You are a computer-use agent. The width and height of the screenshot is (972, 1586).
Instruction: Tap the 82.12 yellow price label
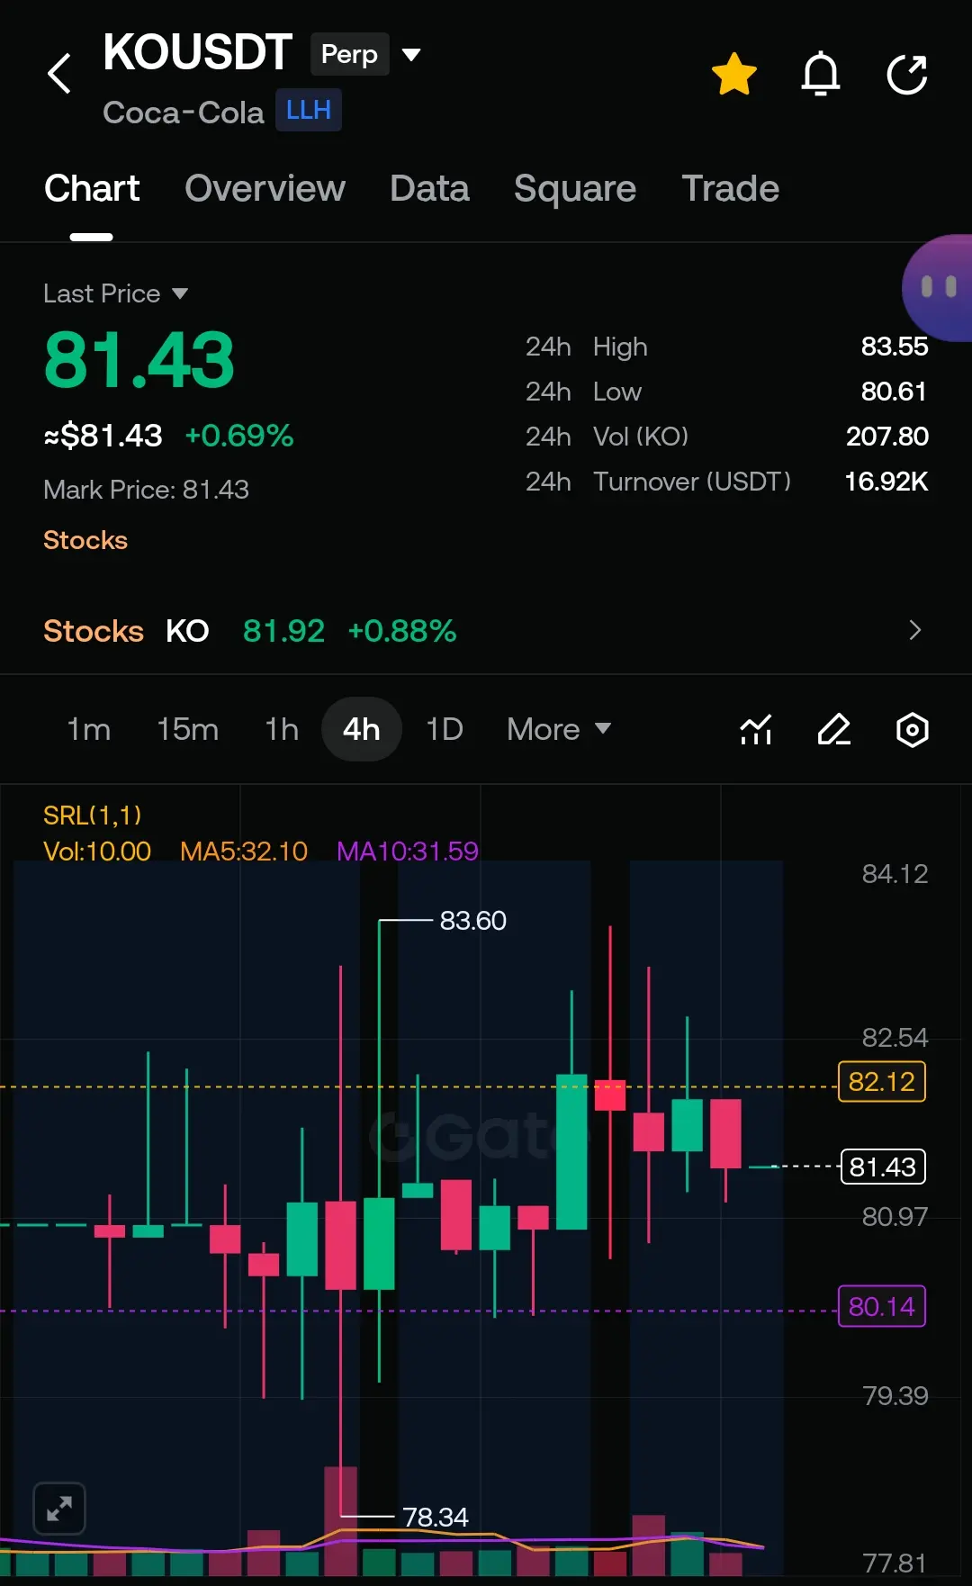(x=882, y=1081)
